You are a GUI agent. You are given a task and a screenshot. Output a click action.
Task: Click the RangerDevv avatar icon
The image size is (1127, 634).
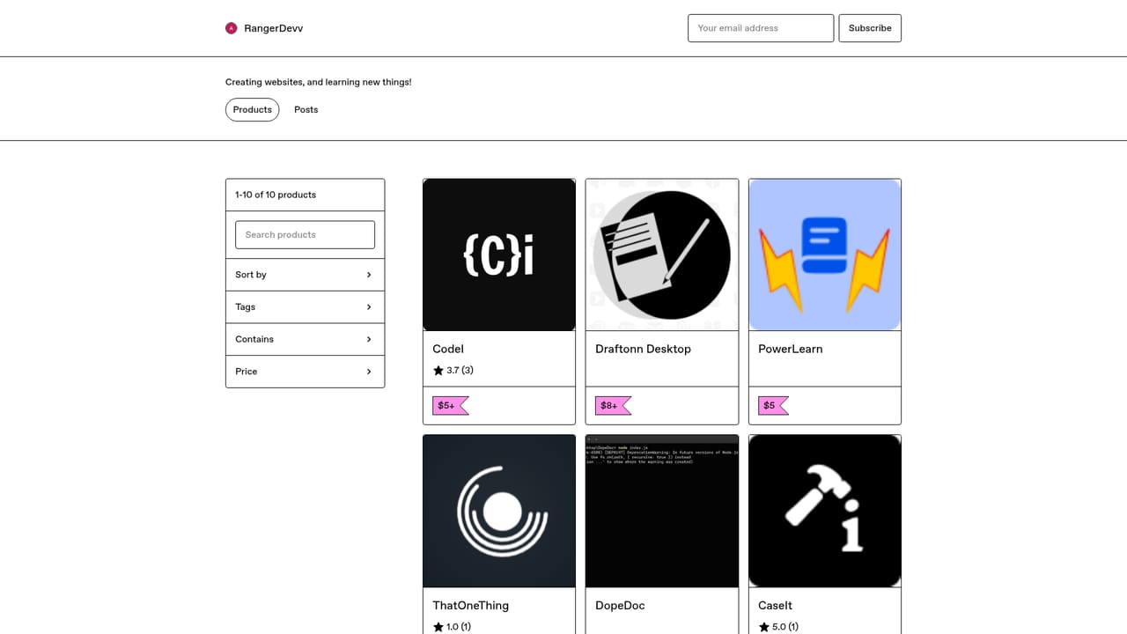pyautogui.click(x=232, y=28)
